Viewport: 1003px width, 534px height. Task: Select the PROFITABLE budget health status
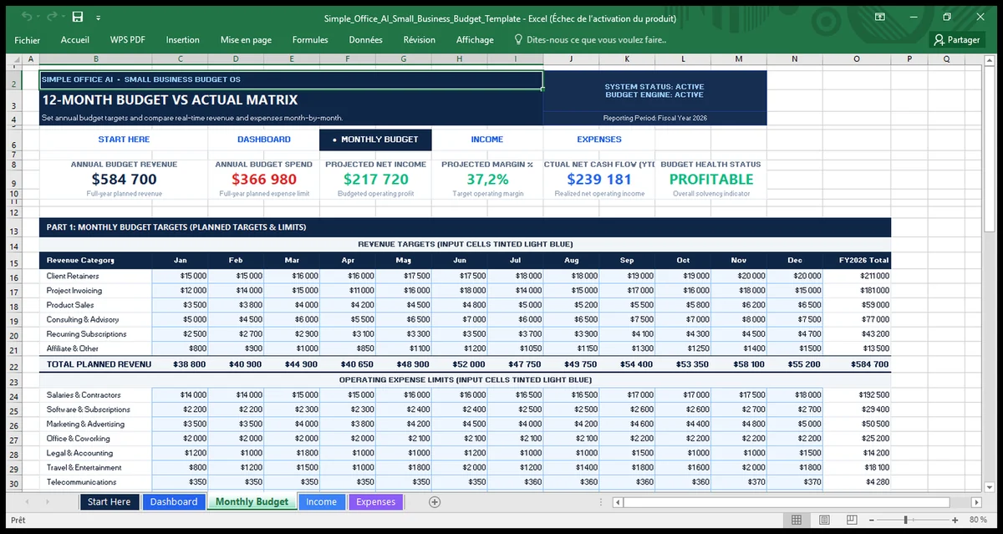(x=711, y=179)
